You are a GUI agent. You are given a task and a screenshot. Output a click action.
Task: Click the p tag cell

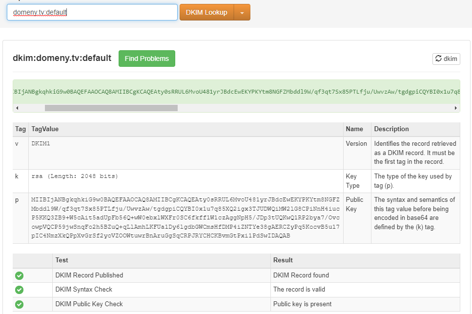point(21,218)
